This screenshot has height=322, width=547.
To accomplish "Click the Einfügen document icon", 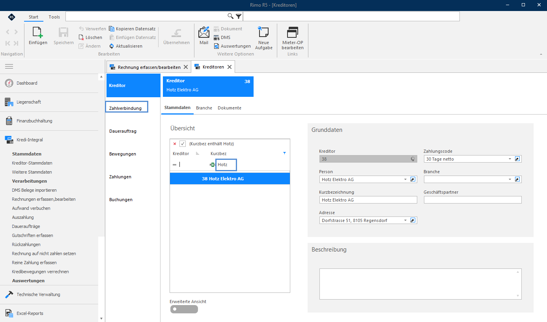I will pyautogui.click(x=38, y=33).
